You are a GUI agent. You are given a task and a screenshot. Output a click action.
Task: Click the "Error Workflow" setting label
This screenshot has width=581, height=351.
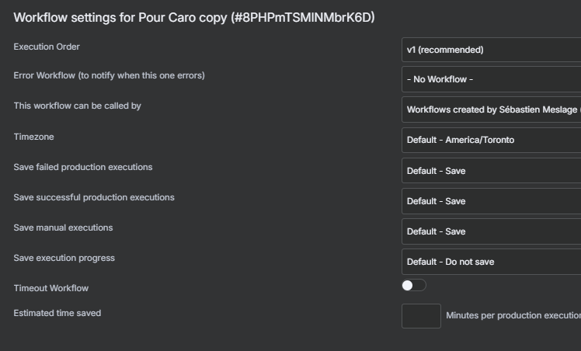click(x=109, y=75)
